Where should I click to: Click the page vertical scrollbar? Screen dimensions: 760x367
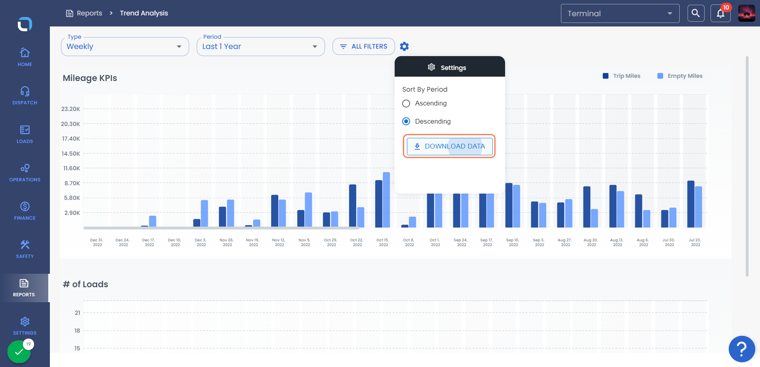click(747, 166)
